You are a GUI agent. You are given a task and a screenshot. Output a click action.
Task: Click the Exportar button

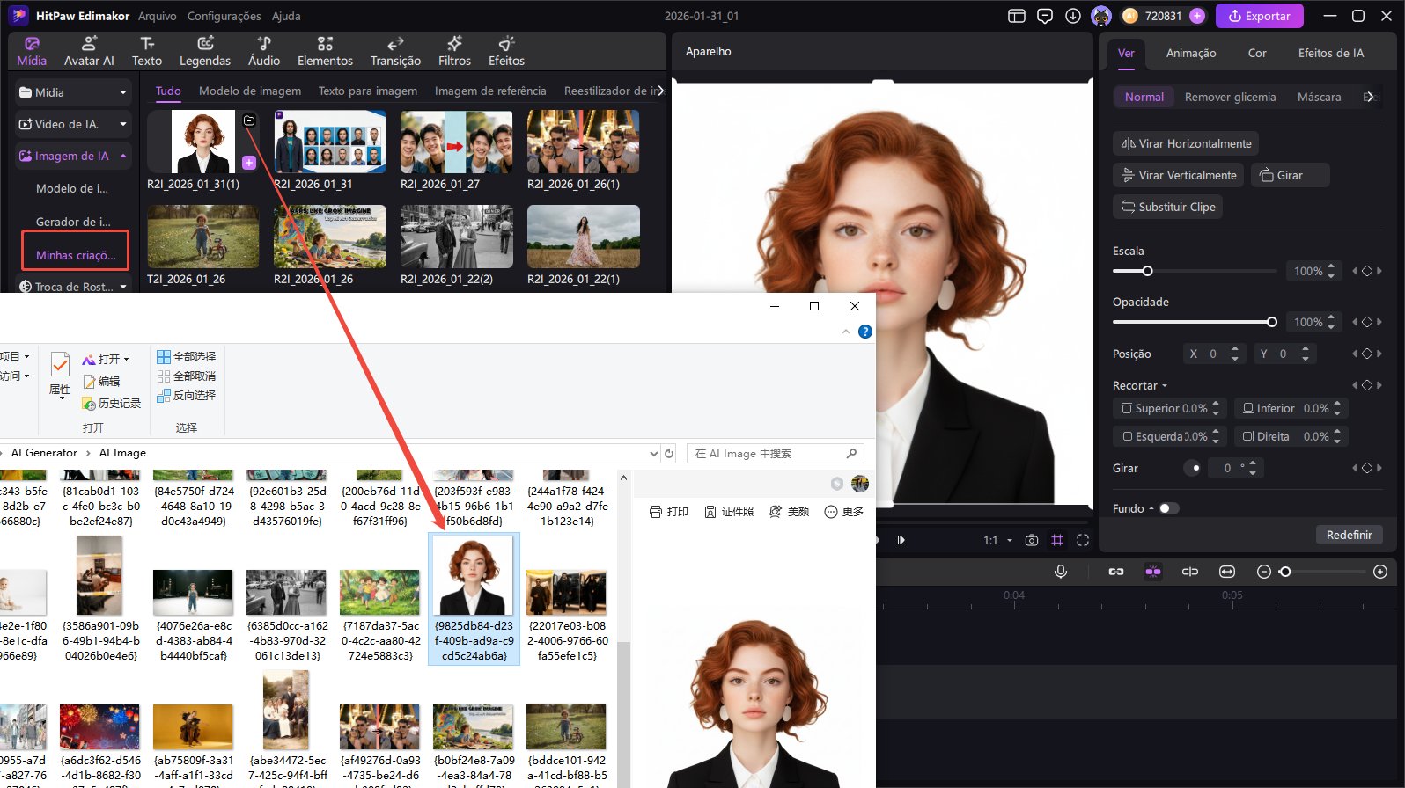(x=1259, y=16)
